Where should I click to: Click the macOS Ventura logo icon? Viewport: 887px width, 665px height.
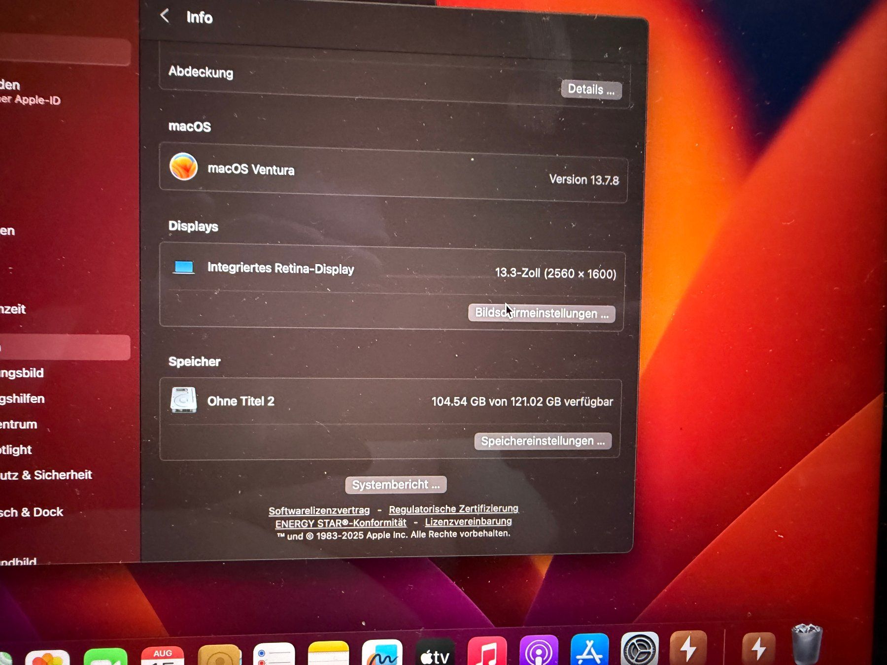[183, 166]
